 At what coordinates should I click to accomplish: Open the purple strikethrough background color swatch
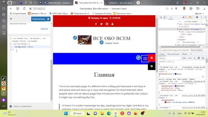tap(175, 86)
